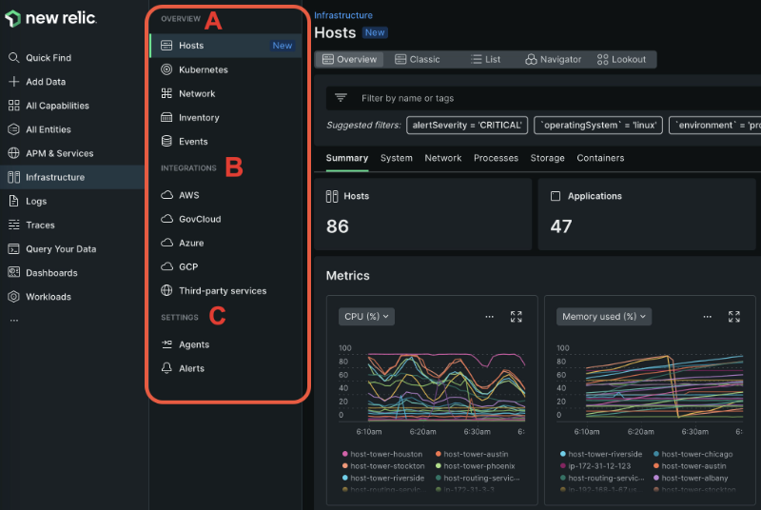Open the CPU (%) metric dropdown

[x=366, y=317]
